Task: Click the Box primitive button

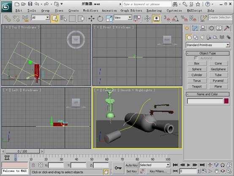Action: [197, 63]
